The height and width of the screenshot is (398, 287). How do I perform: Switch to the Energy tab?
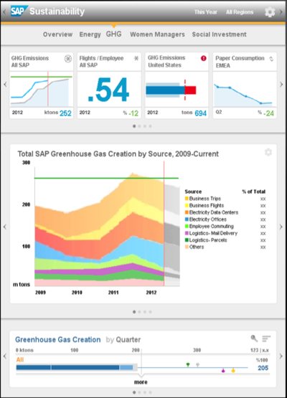[x=90, y=34]
